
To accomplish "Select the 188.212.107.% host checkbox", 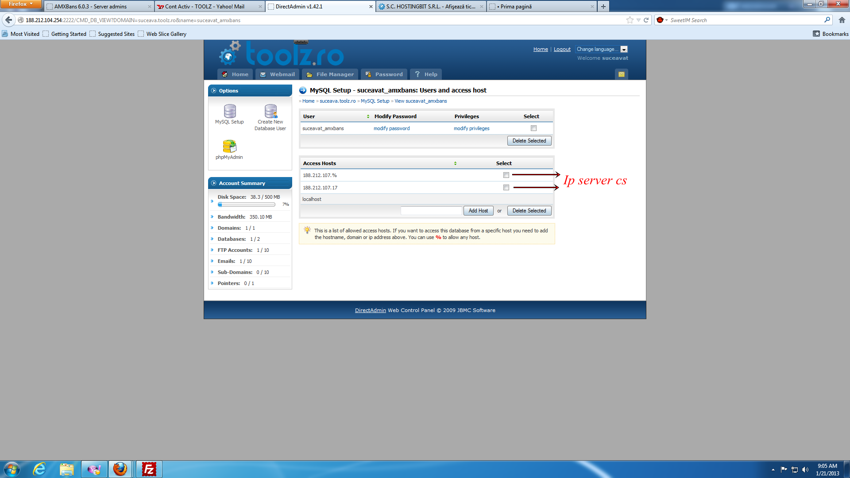I will [x=506, y=175].
